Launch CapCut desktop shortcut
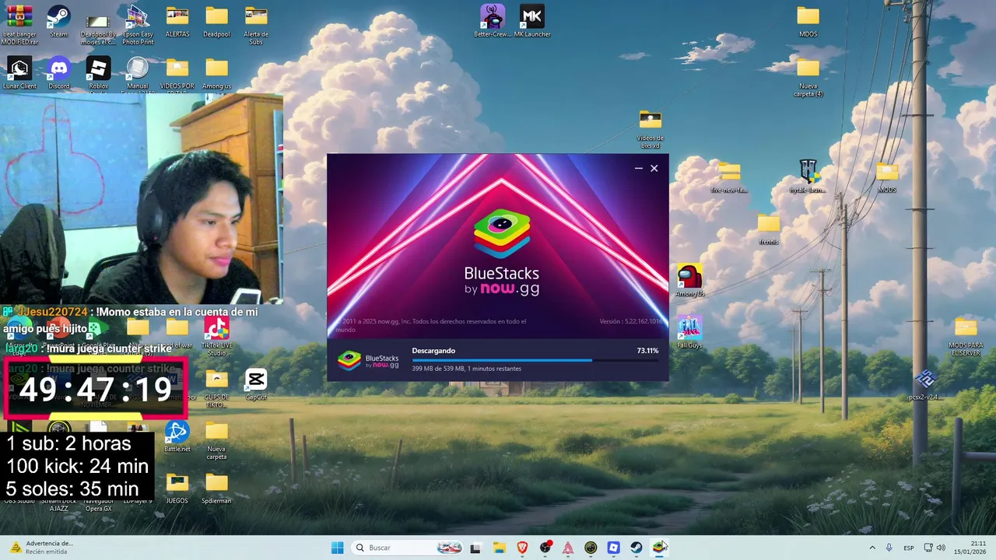Screen dimensions: 996x560 click(256, 384)
